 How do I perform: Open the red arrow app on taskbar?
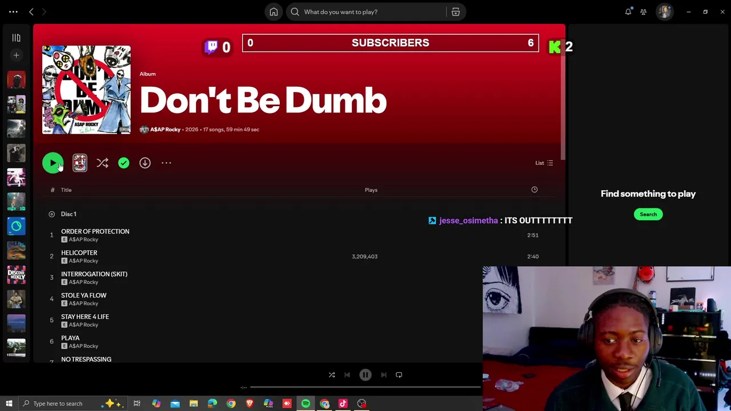(287, 404)
